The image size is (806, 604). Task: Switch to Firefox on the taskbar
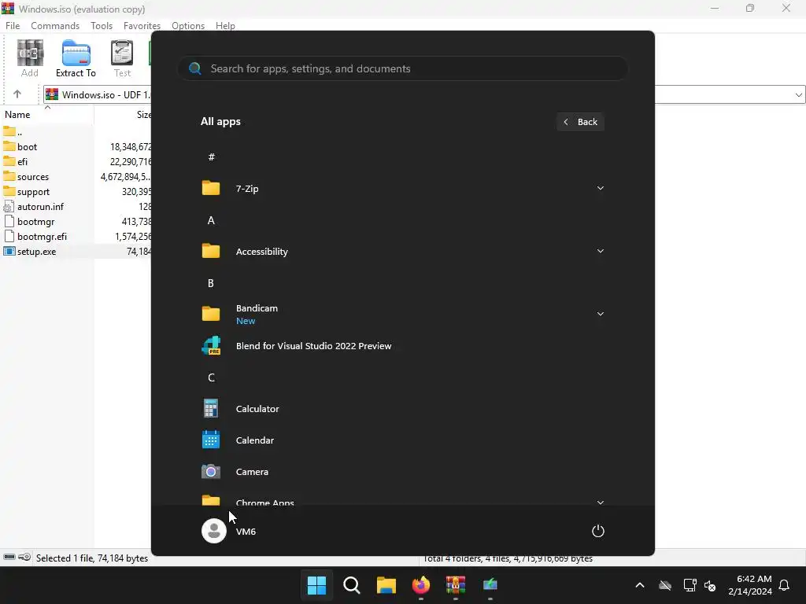421,585
